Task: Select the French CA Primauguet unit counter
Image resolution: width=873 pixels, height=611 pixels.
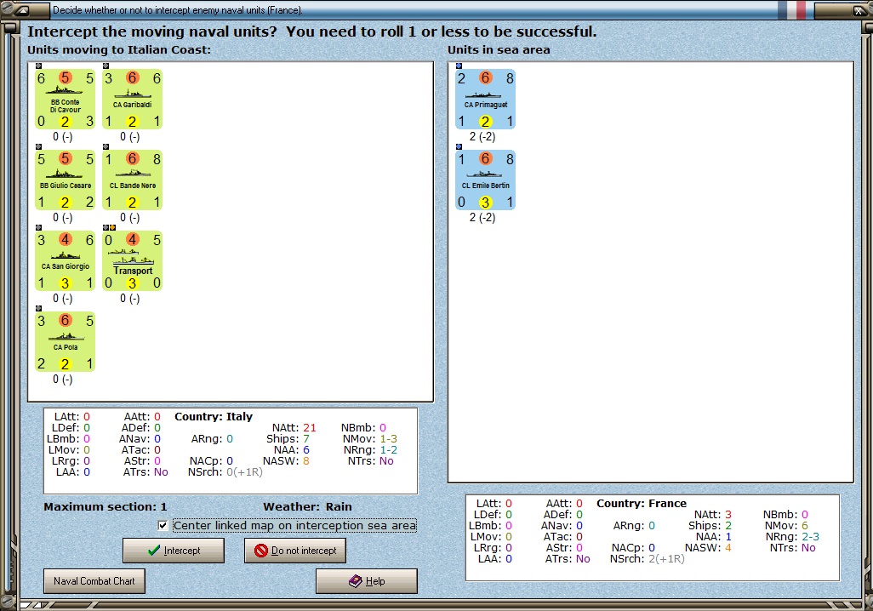Action: tap(486, 100)
